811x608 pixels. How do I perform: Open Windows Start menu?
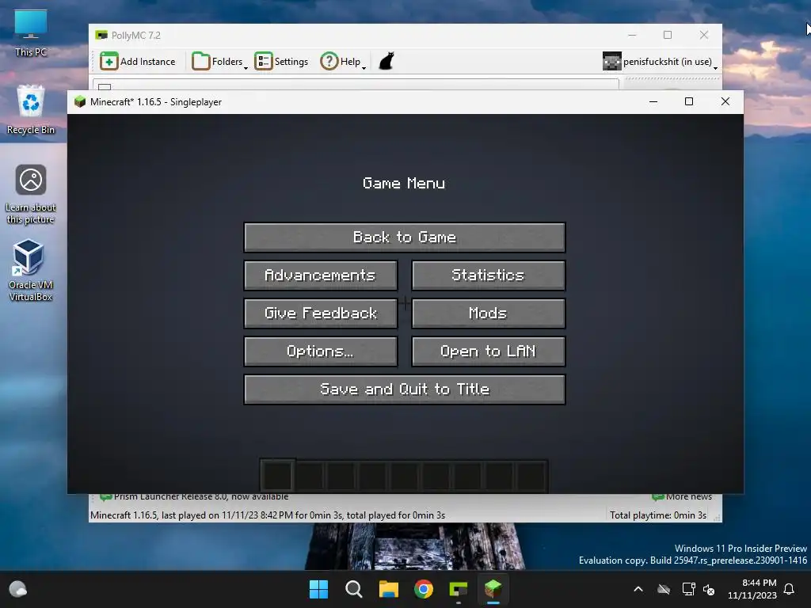(x=318, y=589)
